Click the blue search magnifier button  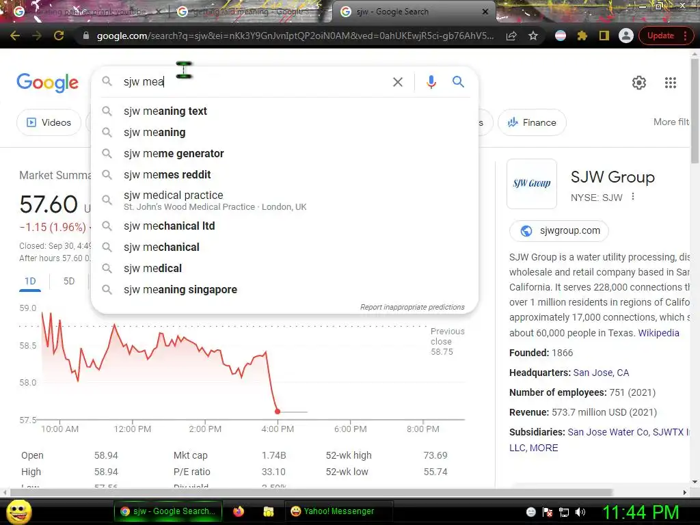458,82
